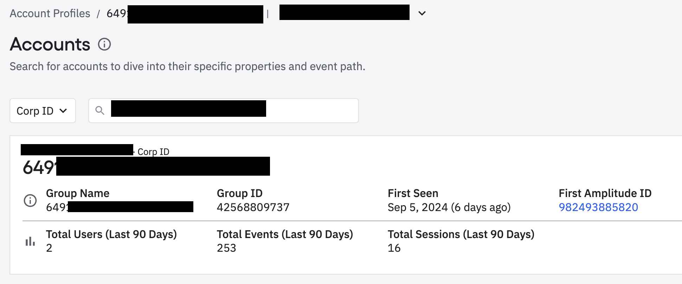
Task: Click the info icon beside Accounts heading
Action: pyautogui.click(x=104, y=45)
